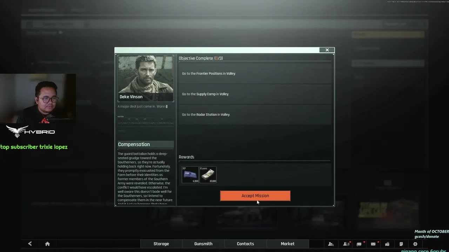This screenshot has width=449, height=252.
Task: Click the Supply Camp objective
Action: pyautogui.click(x=255, y=94)
